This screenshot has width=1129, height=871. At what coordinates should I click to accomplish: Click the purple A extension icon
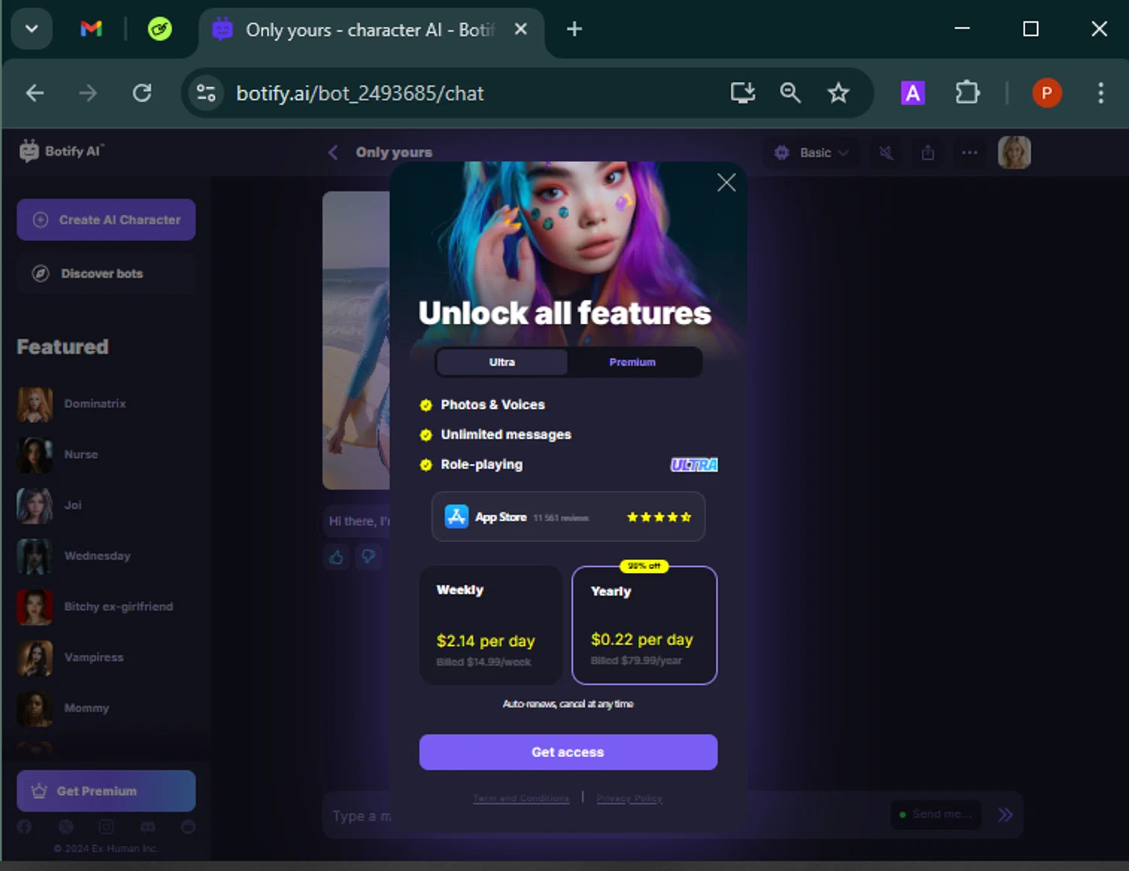(x=913, y=93)
